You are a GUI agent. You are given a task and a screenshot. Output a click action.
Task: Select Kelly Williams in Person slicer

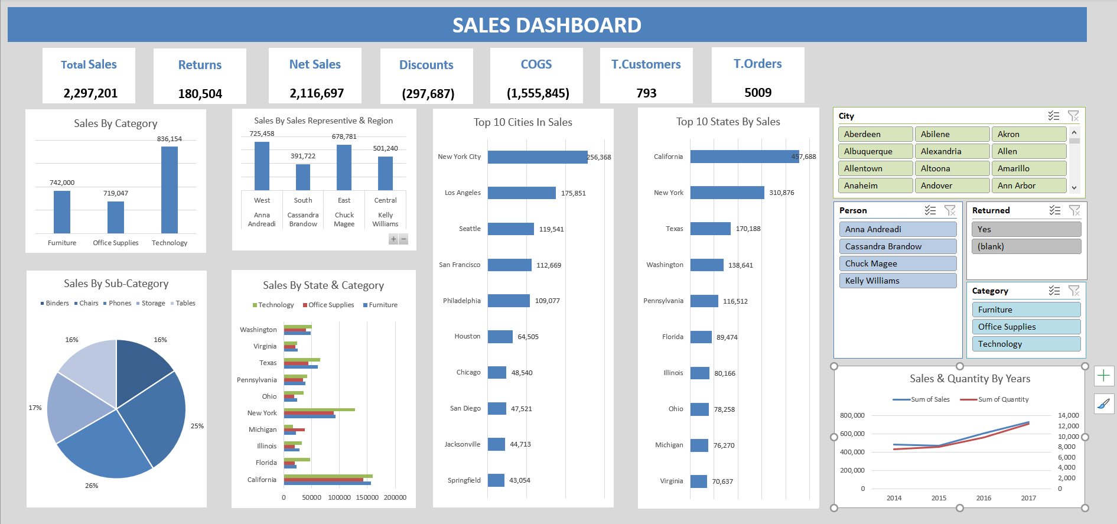(898, 281)
